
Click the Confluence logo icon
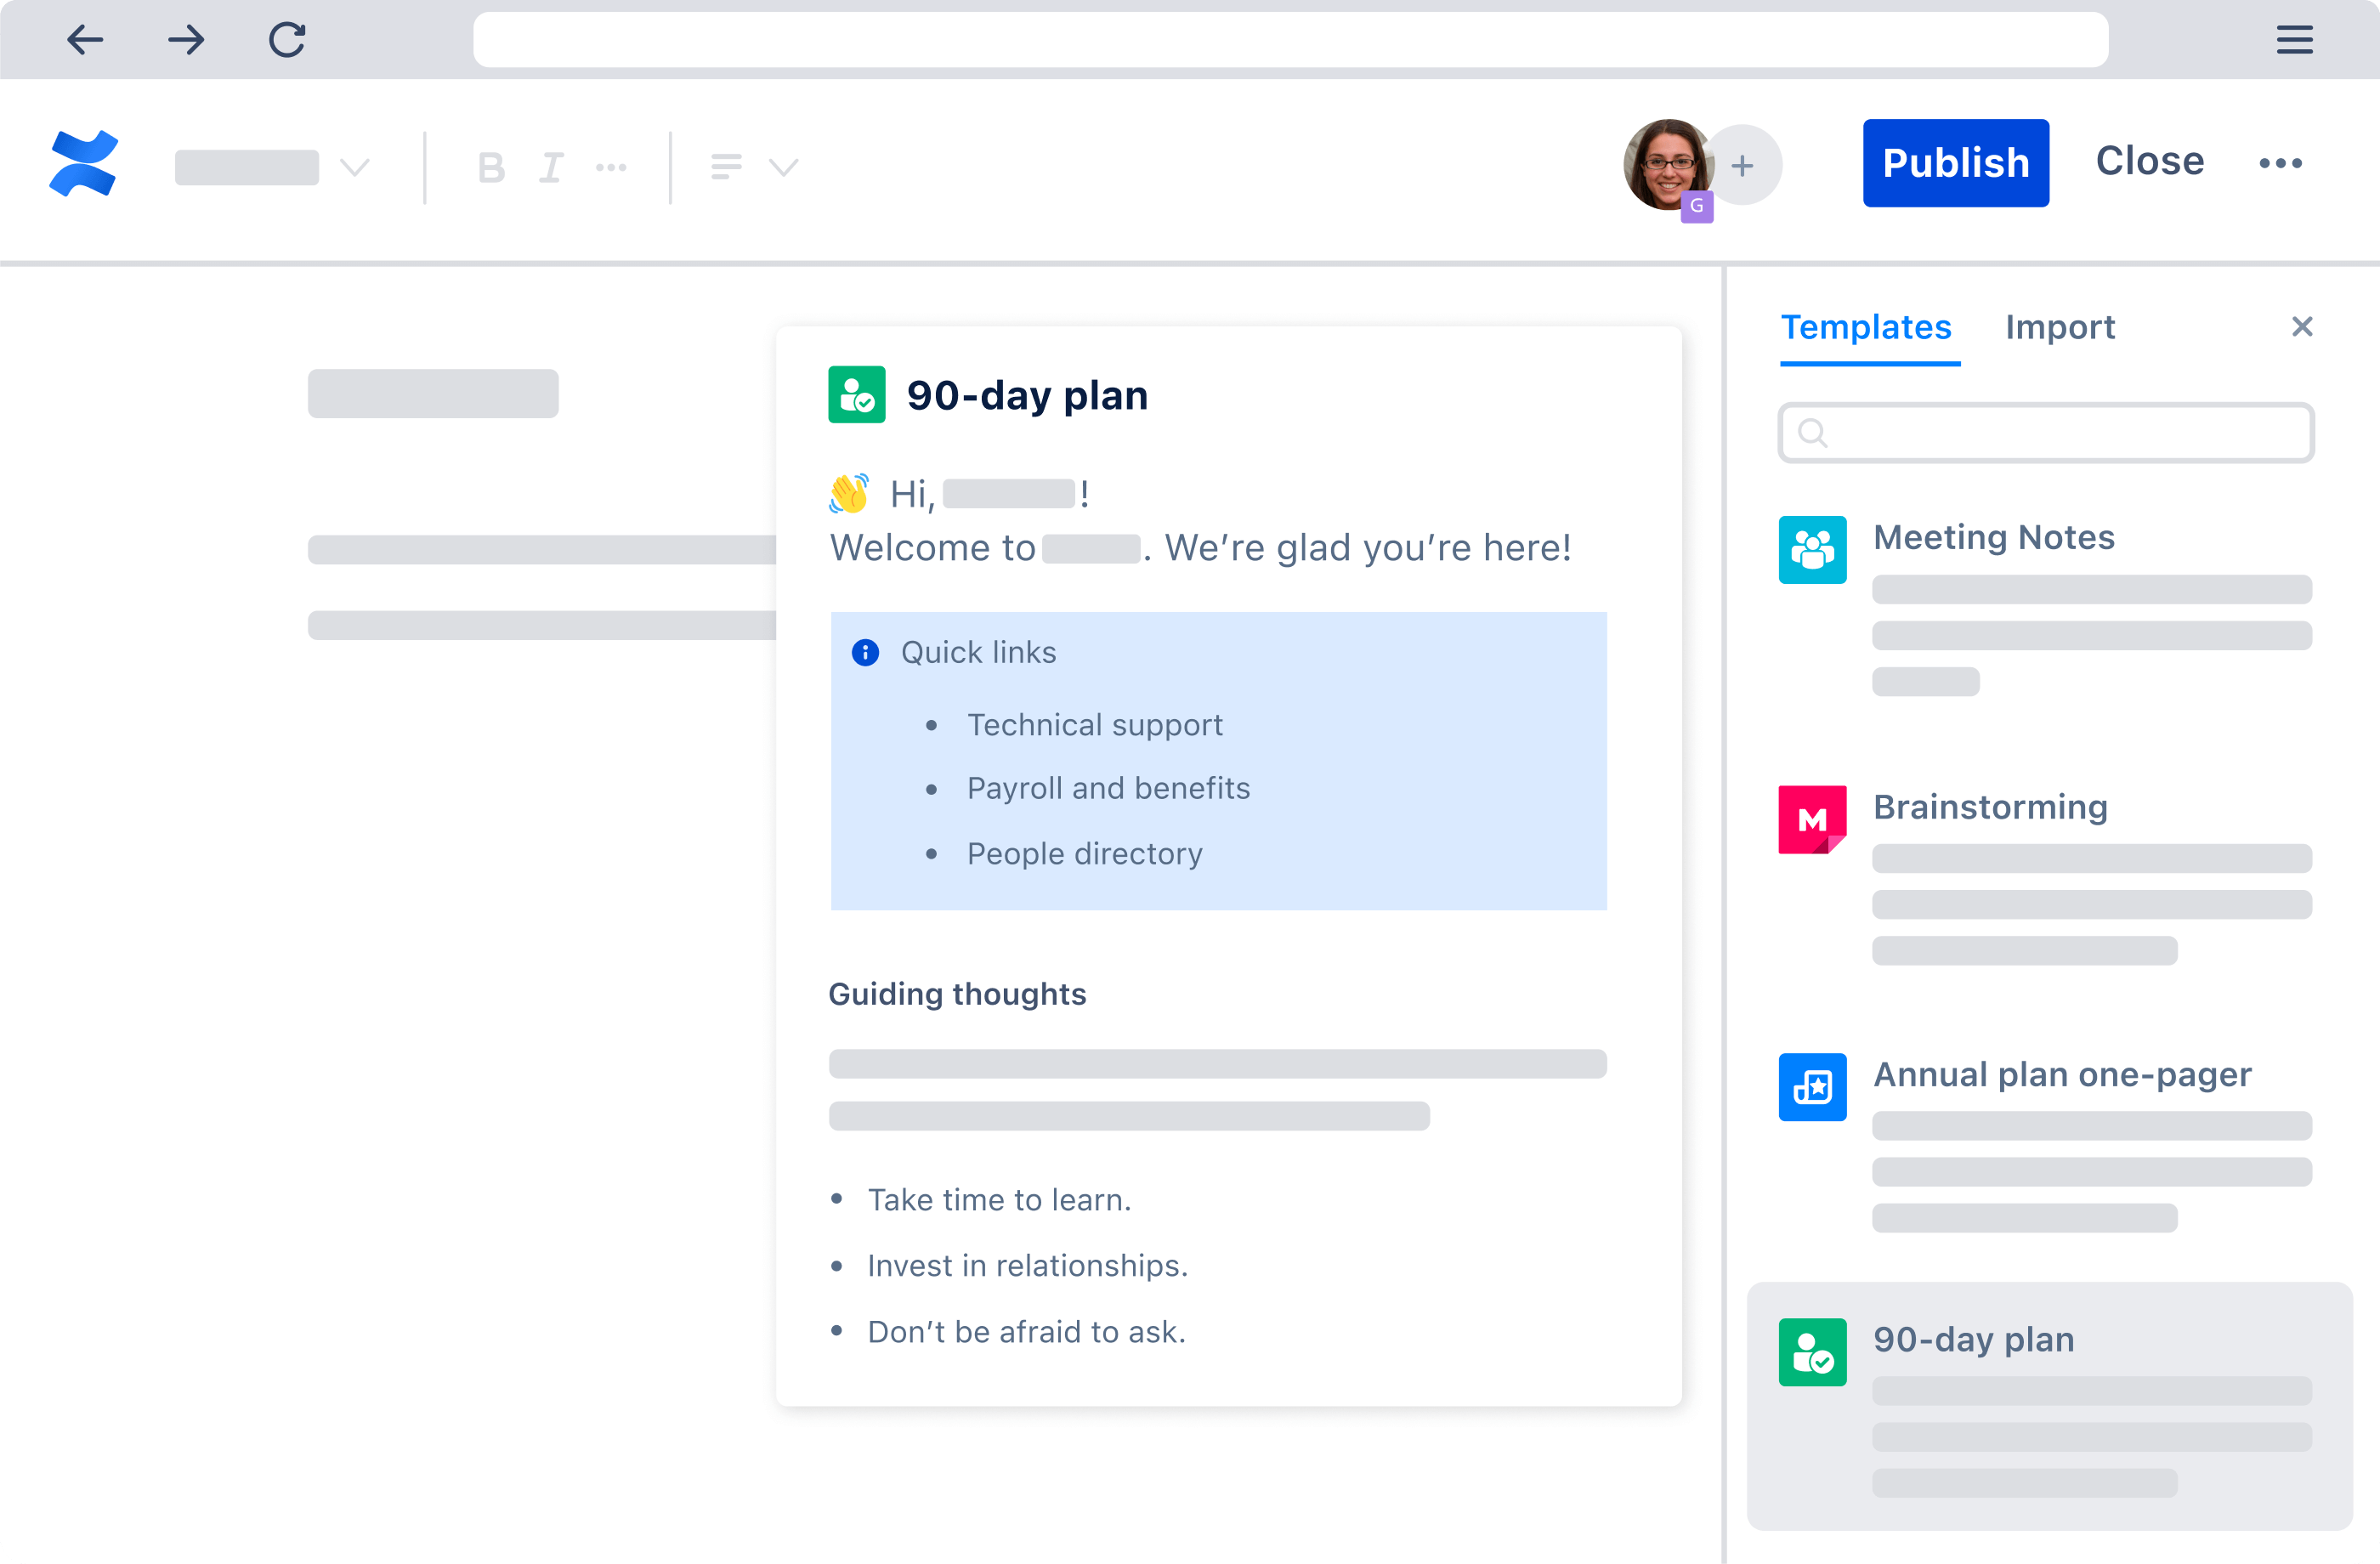pos(84,164)
